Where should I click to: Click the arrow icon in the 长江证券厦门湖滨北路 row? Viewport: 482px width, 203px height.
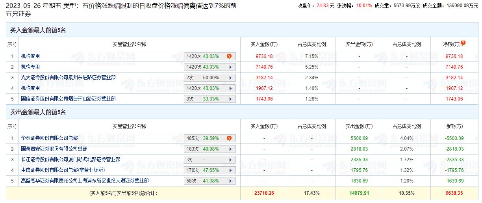[x=230, y=160]
